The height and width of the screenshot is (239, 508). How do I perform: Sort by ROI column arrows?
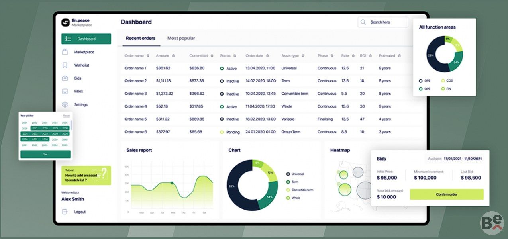[x=370, y=56]
